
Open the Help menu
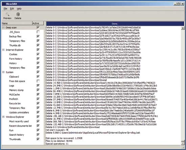(x=19, y=9)
